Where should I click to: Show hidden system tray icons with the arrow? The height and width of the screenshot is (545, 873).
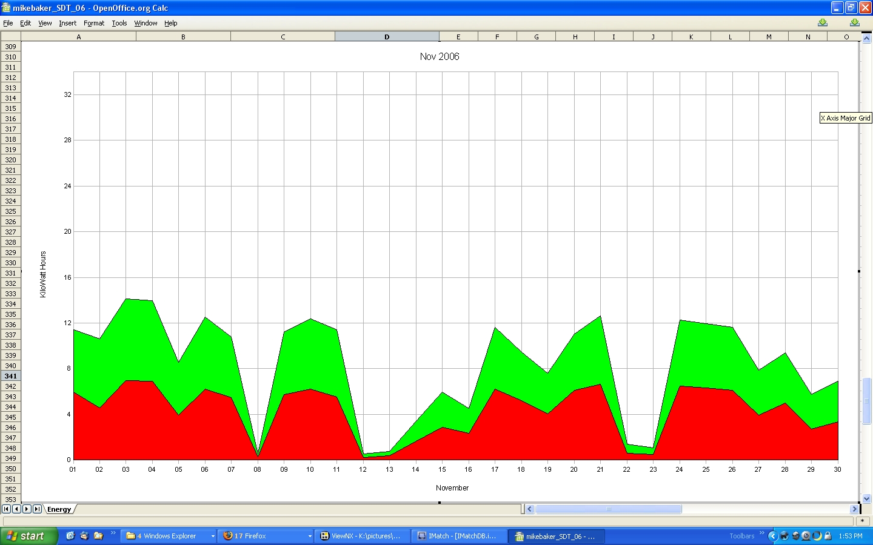coord(772,536)
